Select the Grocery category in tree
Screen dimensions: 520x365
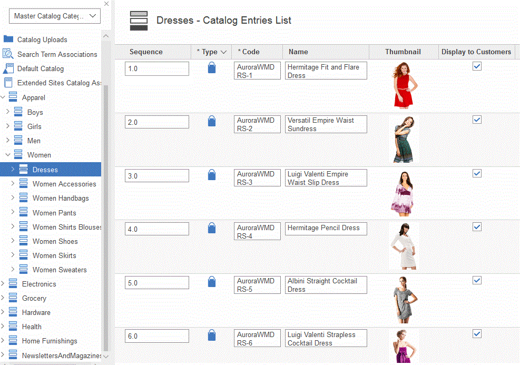pyautogui.click(x=34, y=298)
